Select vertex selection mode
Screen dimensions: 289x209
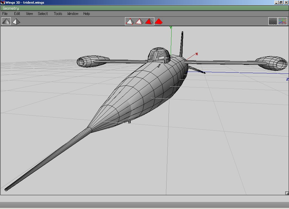(130, 21)
